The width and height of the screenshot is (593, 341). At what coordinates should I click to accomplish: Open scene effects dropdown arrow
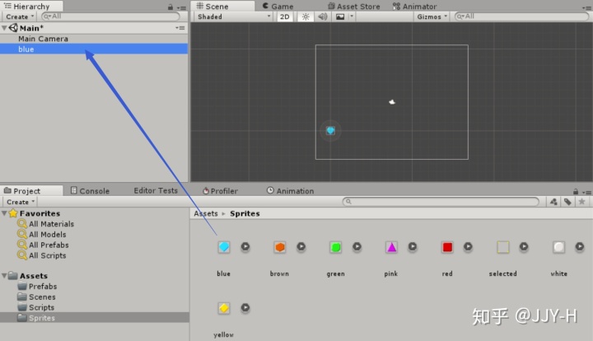[x=352, y=16]
